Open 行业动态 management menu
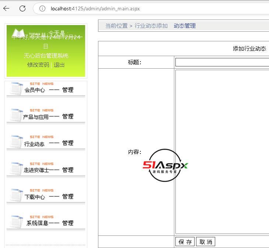This screenshot has width=269, height=248. click(x=49, y=143)
